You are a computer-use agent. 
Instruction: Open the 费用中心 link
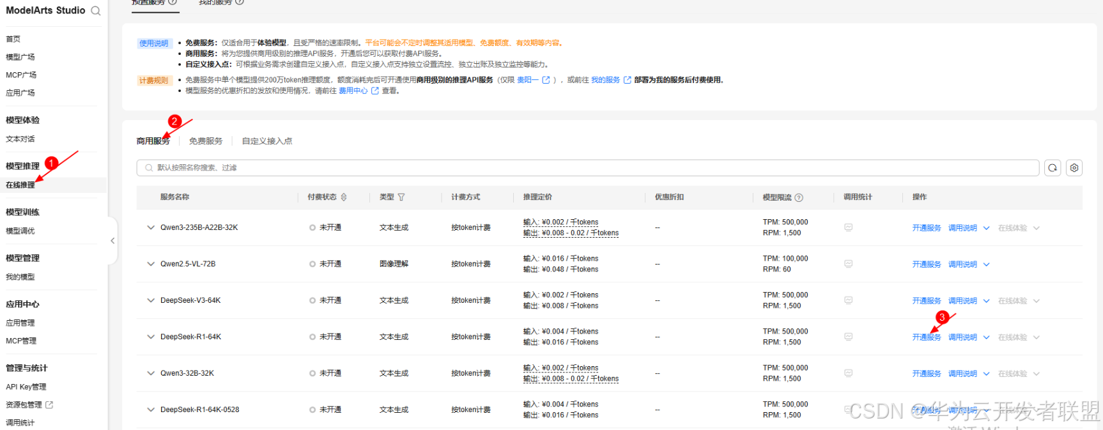coord(353,91)
